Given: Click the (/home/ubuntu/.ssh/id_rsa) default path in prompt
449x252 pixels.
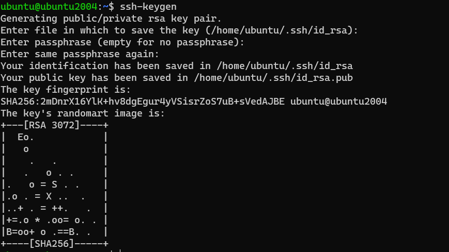Looking at the screenshot, I should click(x=279, y=30).
